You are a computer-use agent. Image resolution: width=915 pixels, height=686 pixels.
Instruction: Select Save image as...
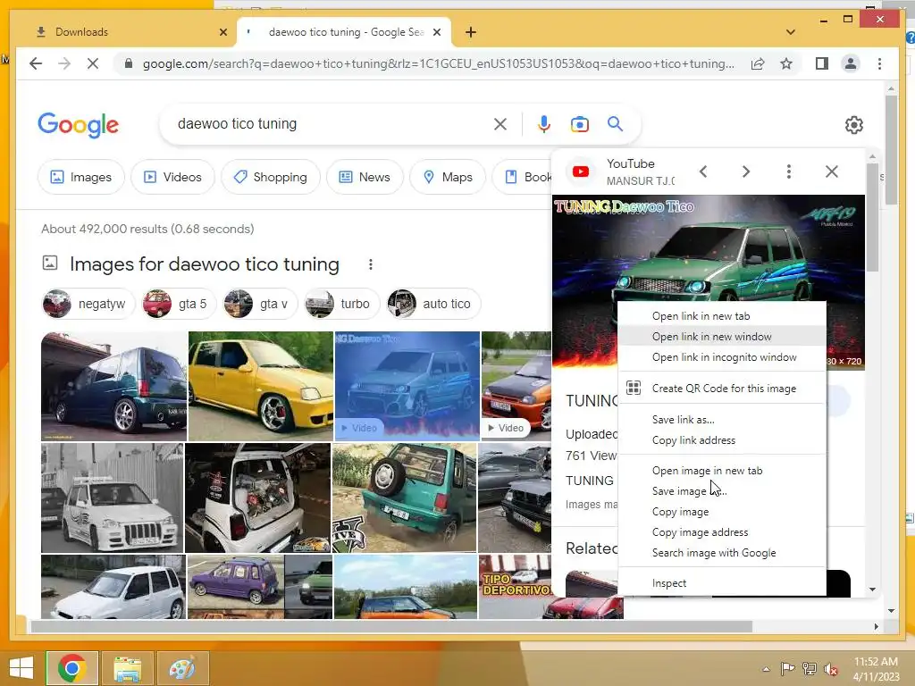tap(722, 491)
